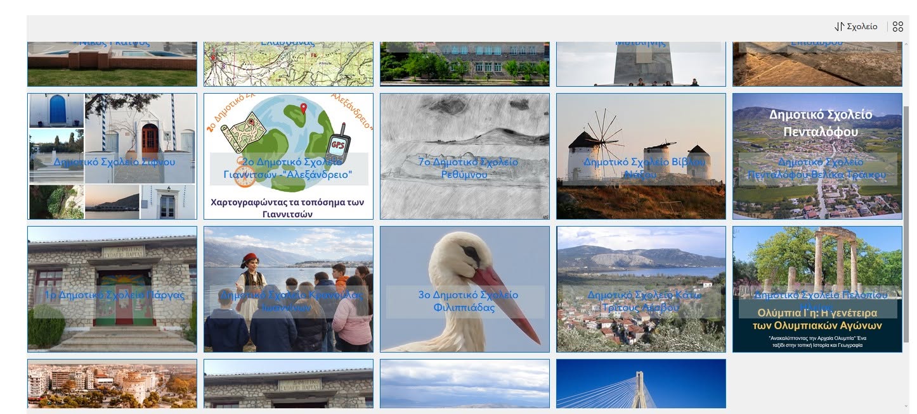Open Δημοτικό Σχολείο Πενταλόφου Βελίκα Τρεικου card
The height and width of the screenshot is (414, 917).
[x=817, y=156]
